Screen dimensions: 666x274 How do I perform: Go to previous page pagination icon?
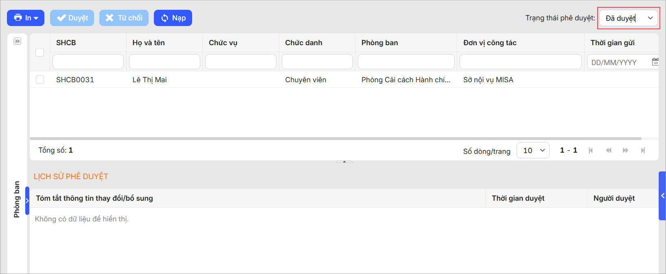coord(609,151)
